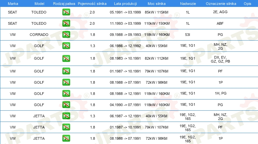Click the '82kW / 112KM' power cell
The image size is (258, 144).
tap(157, 58)
